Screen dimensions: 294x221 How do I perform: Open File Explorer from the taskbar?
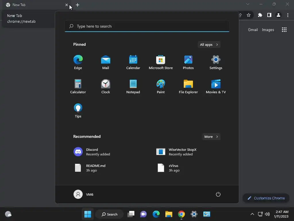169,214
